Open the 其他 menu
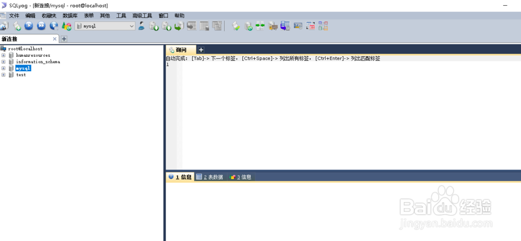This screenshot has height=241, width=521. click(105, 16)
